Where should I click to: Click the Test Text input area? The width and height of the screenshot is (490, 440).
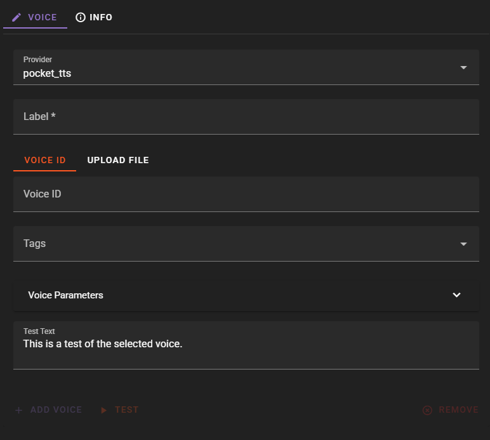tap(246, 345)
